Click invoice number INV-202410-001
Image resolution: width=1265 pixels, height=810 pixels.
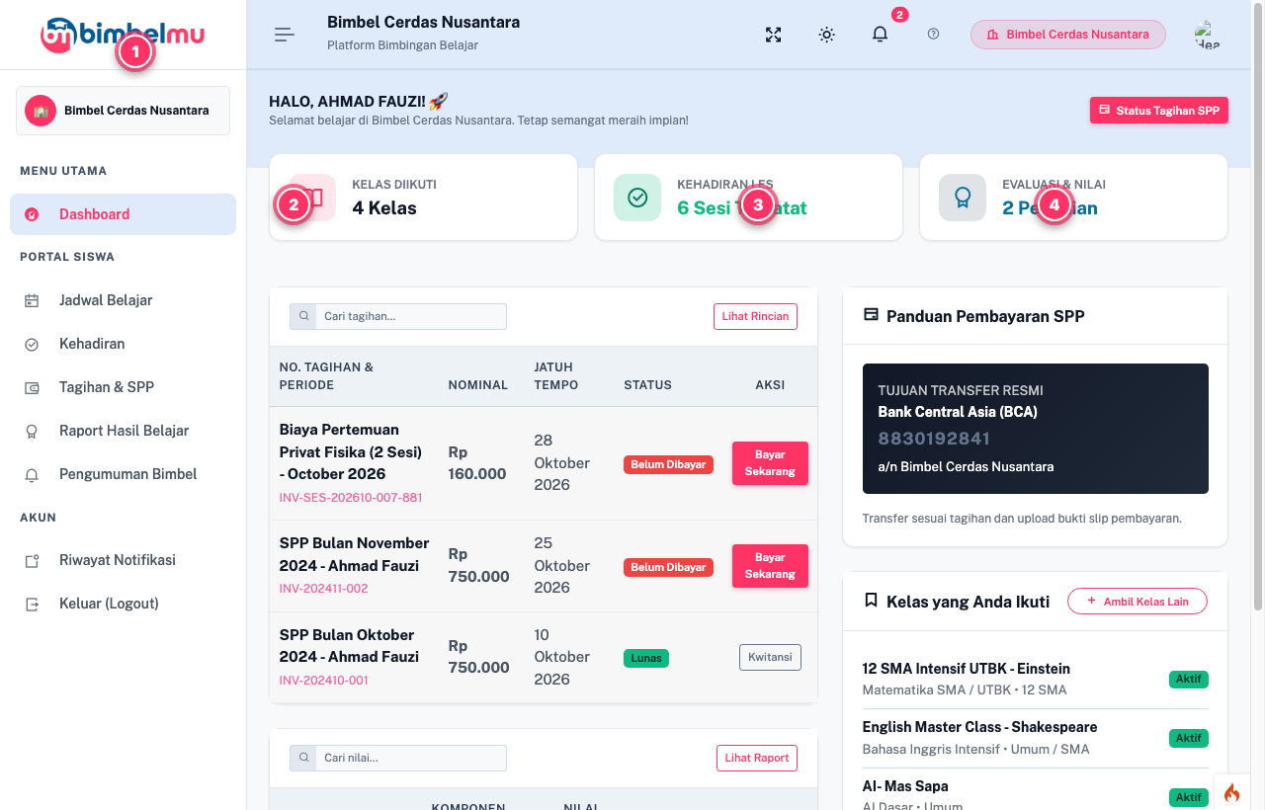pyautogui.click(x=324, y=681)
